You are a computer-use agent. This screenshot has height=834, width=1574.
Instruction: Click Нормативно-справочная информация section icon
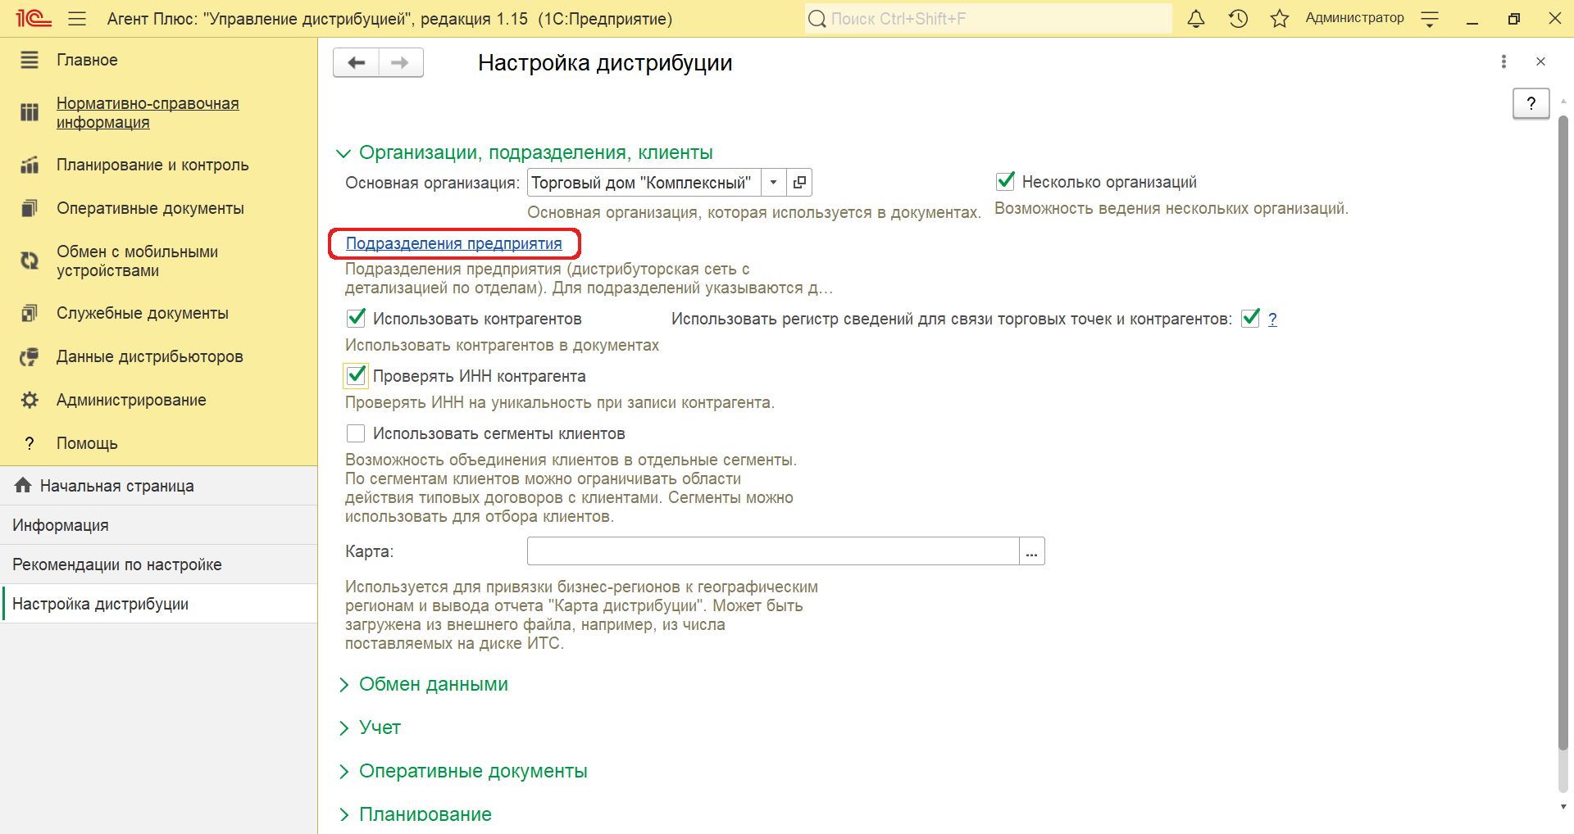[x=30, y=112]
